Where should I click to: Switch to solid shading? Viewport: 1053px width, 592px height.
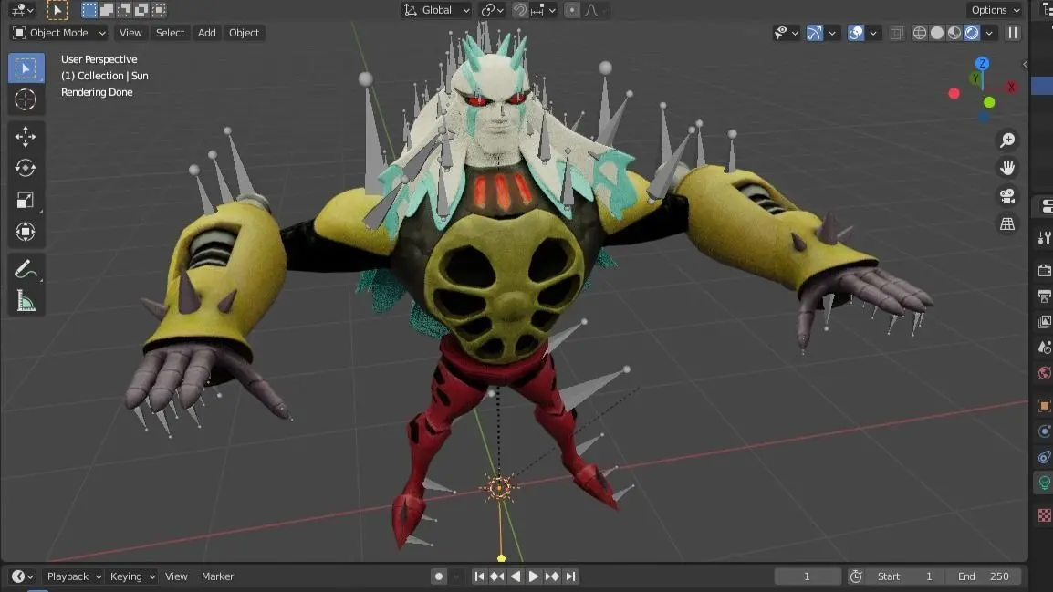click(x=937, y=33)
